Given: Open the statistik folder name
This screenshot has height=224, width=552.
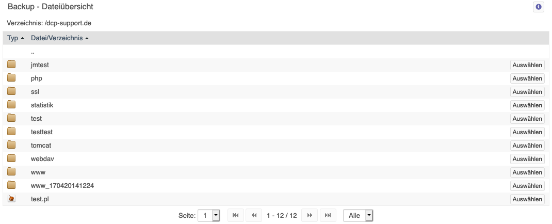Looking at the screenshot, I should coord(42,105).
